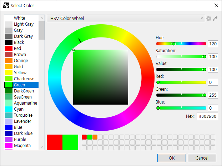Click the Blue channel slider handle
The height and width of the screenshot is (166, 222).
158,108
